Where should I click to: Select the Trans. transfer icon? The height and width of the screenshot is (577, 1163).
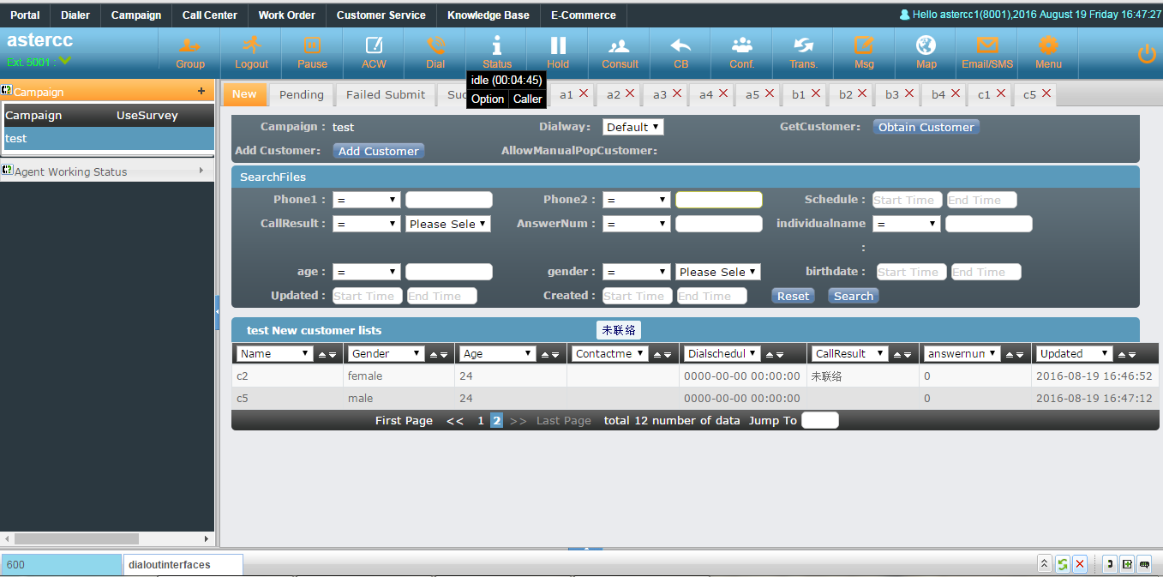click(803, 47)
